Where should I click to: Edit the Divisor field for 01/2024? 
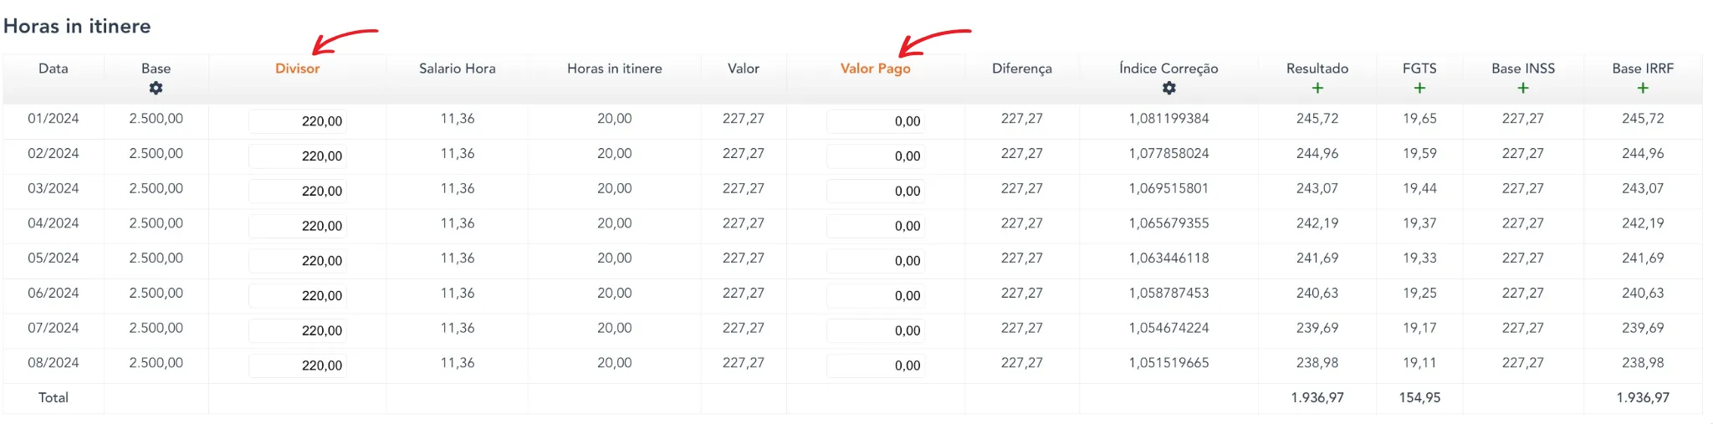[298, 121]
